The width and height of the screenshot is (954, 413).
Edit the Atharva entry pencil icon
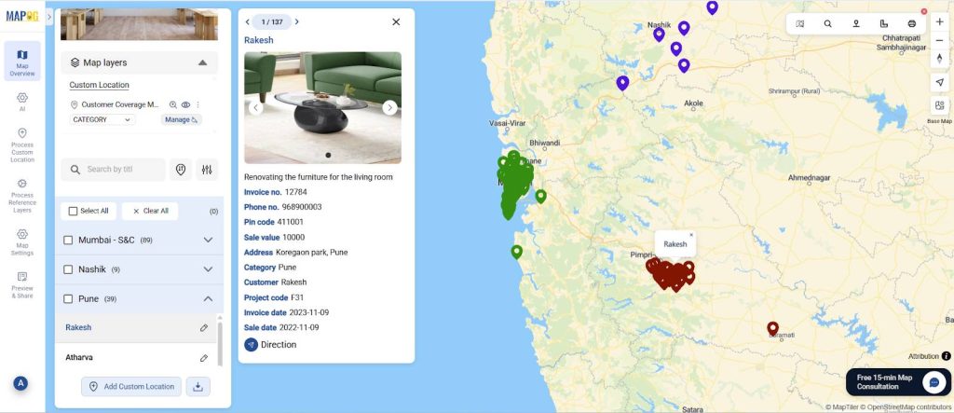click(204, 358)
